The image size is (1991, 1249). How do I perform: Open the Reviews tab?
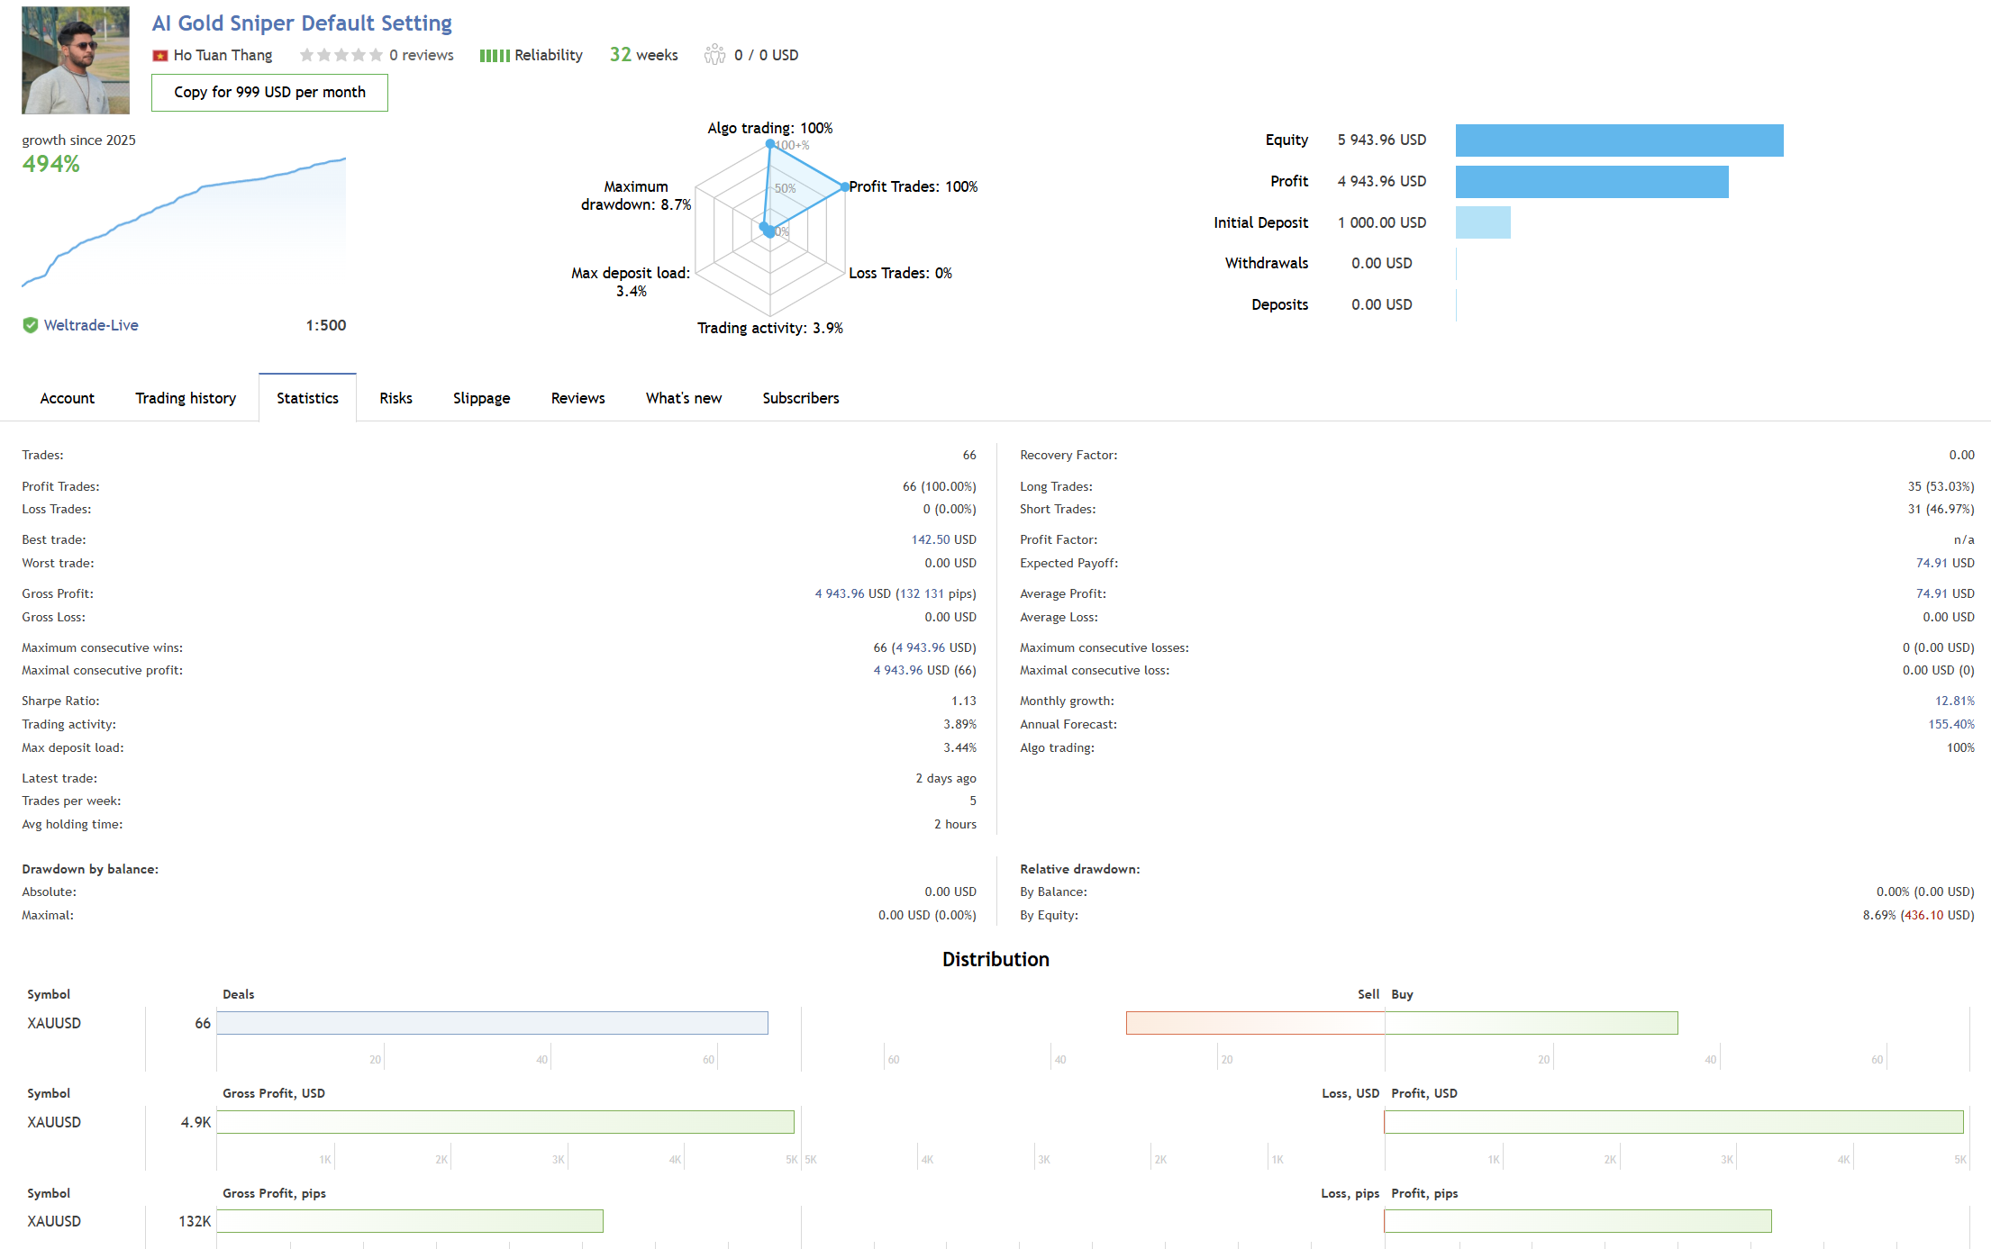pyautogui.click(x=577, y=398)
